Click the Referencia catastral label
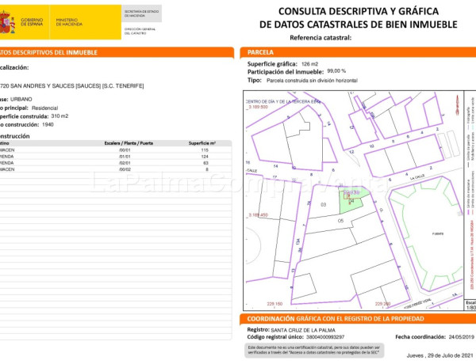The image size is (476, 364). 321,38
